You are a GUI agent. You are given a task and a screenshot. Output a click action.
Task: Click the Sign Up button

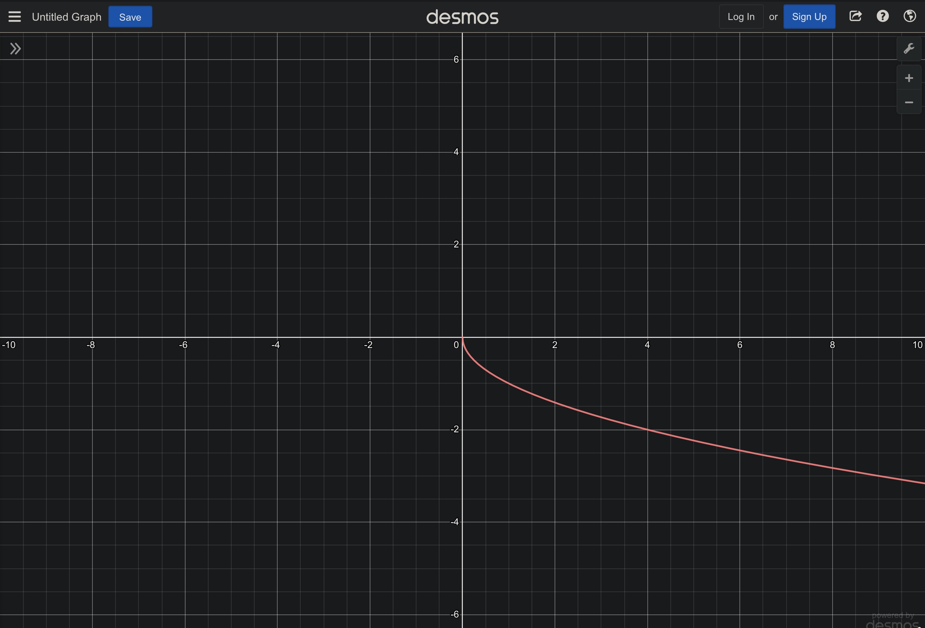(x=809, y=17)
